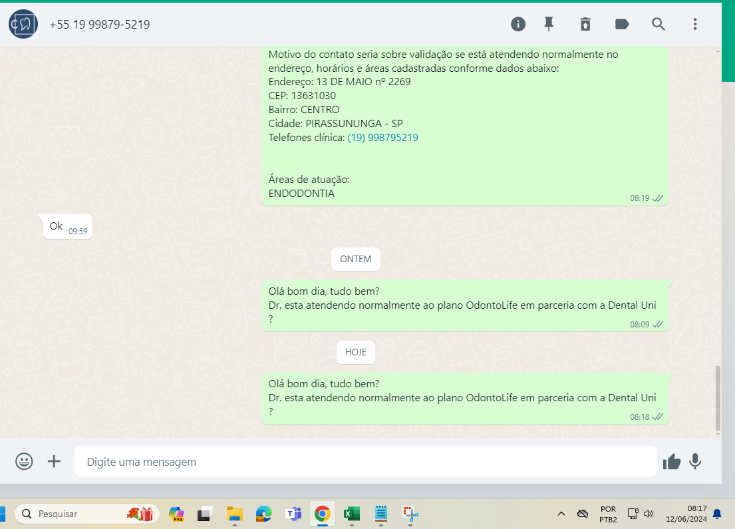Image resolution: width=735 pixels, height=529 pixels.
Task: Click 'Bairro: CENTRO' line
Action: point(304,109)
